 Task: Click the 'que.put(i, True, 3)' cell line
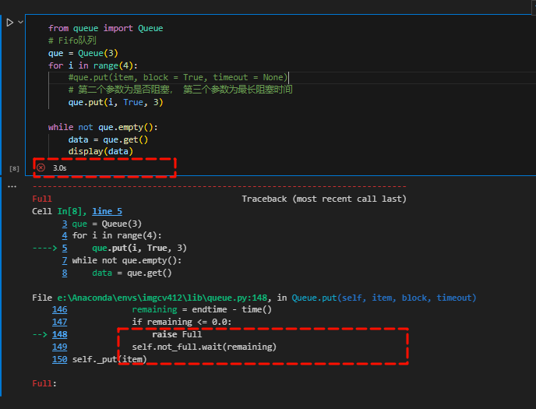click(115, 103)
